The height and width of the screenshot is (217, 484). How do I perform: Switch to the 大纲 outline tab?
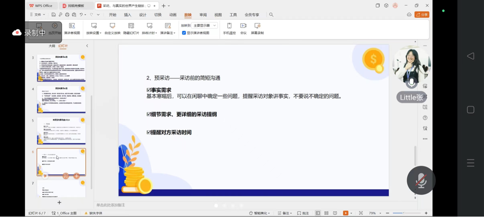(52, 46)
